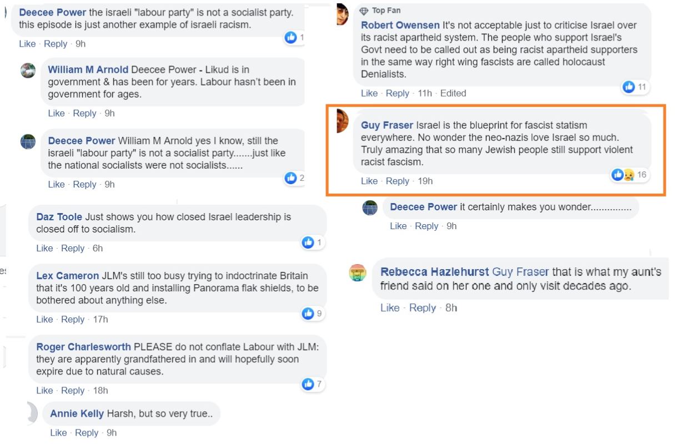Reply to Daz Toole's comment

(x=73, y=248)
